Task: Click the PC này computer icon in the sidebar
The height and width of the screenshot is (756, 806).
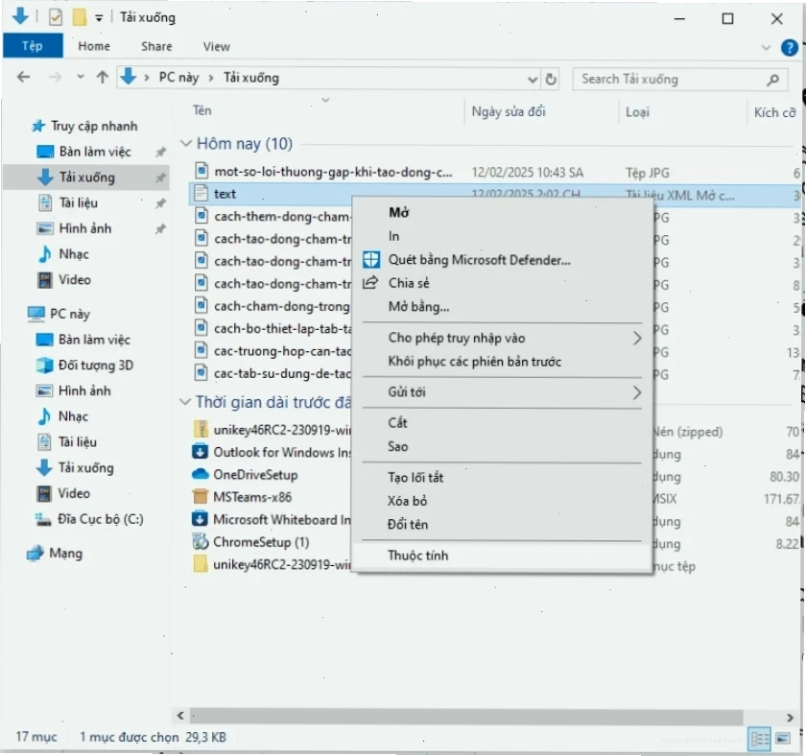Action: [x=36, y=314]
